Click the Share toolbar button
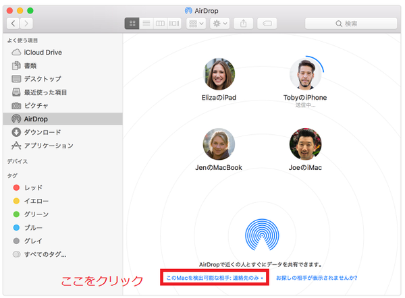 click(x=243, y=23)
